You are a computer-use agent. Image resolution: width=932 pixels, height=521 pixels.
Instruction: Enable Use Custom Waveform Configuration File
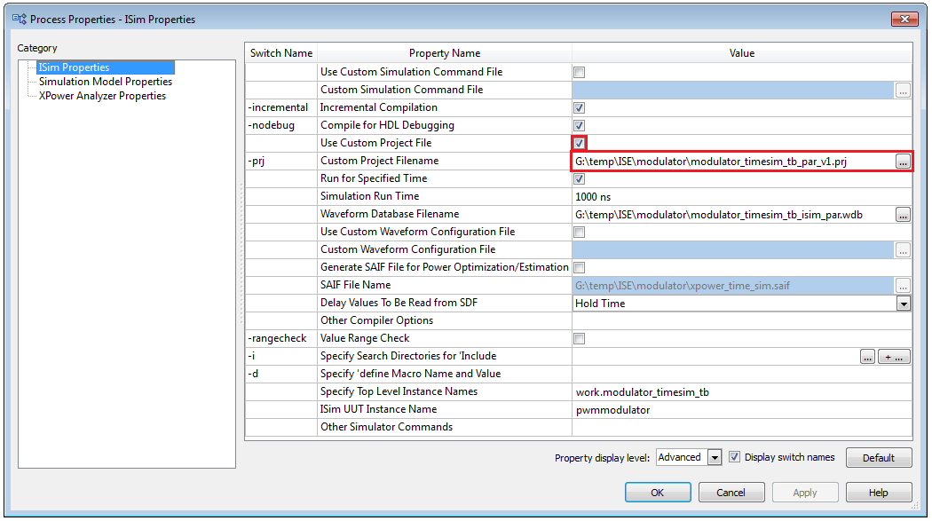point(579,232)
